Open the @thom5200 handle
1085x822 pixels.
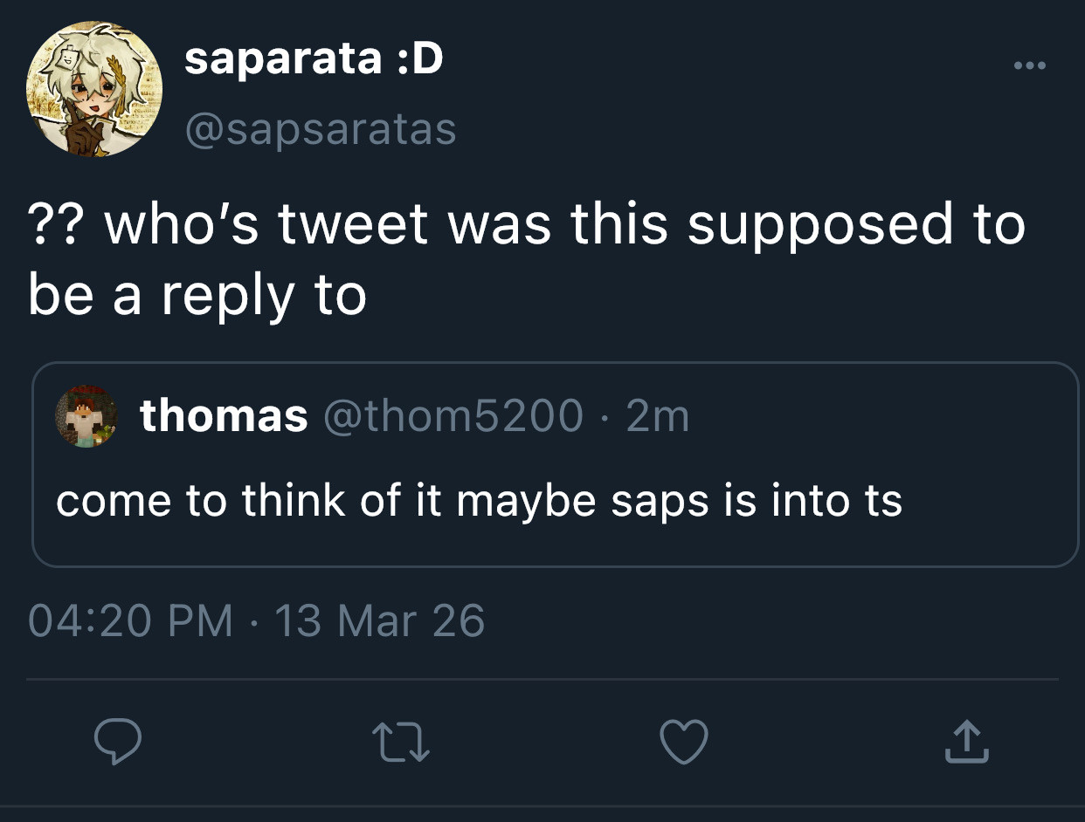click(453, 415)
